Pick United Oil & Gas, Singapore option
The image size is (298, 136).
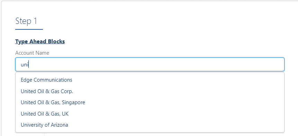150,102
